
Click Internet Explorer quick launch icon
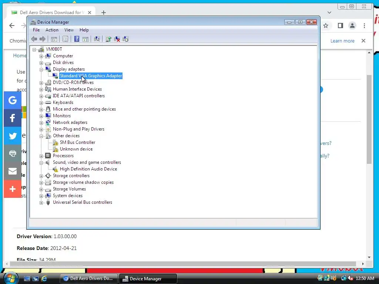(44, 278)
